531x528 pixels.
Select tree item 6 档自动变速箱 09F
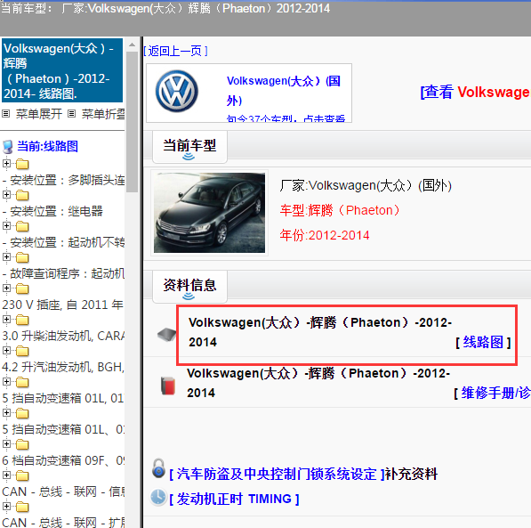pos(63,460)
